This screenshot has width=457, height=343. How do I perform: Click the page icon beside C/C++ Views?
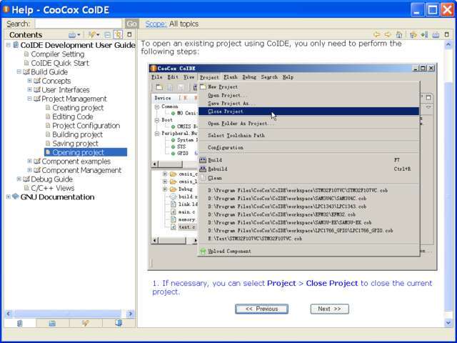[26, 188]
